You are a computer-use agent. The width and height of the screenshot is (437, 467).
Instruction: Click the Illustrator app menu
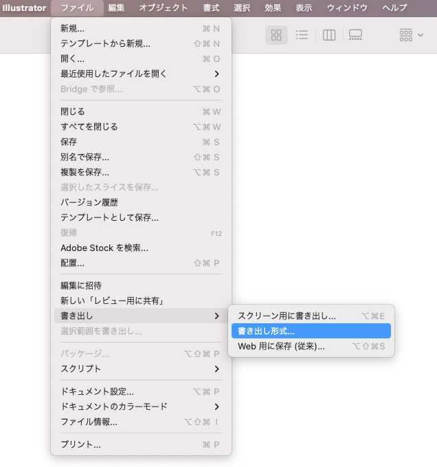coord(24,8)
